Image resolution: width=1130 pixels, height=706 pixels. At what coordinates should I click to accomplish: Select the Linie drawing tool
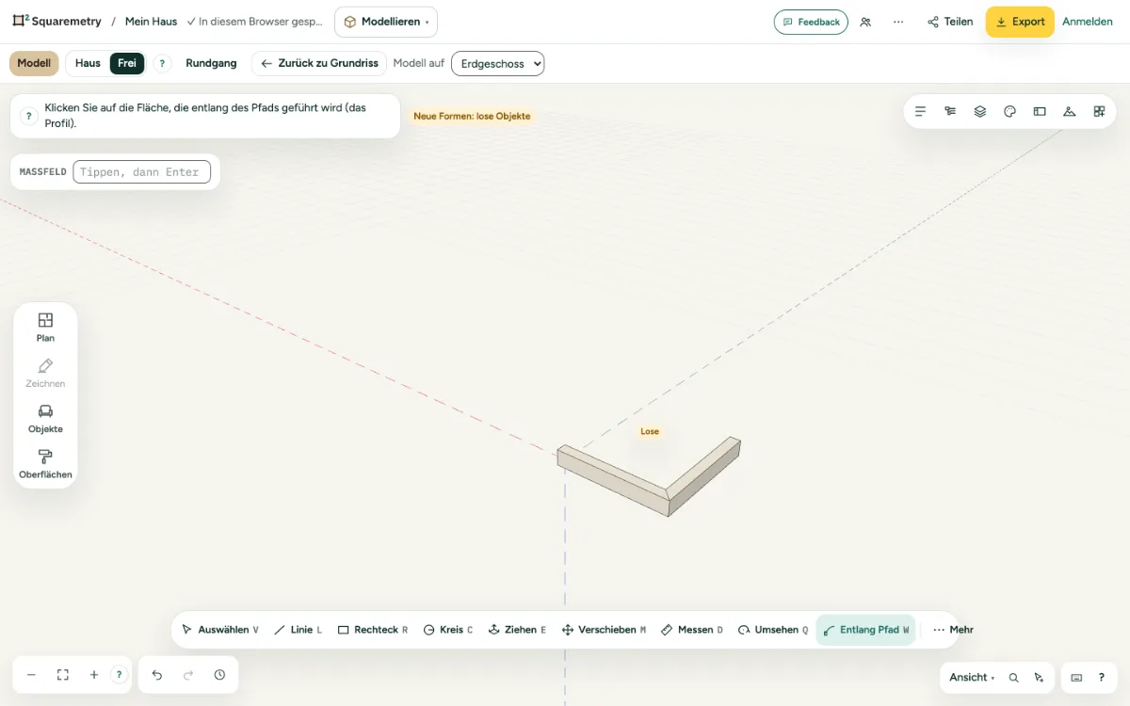298,630
